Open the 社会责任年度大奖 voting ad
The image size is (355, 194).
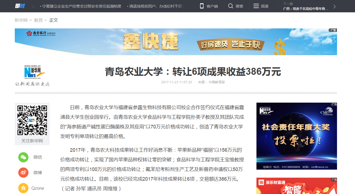(x=297, y=136)
